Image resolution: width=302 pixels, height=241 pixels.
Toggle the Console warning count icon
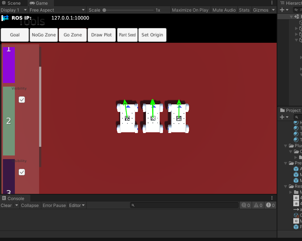coord(258,205)
